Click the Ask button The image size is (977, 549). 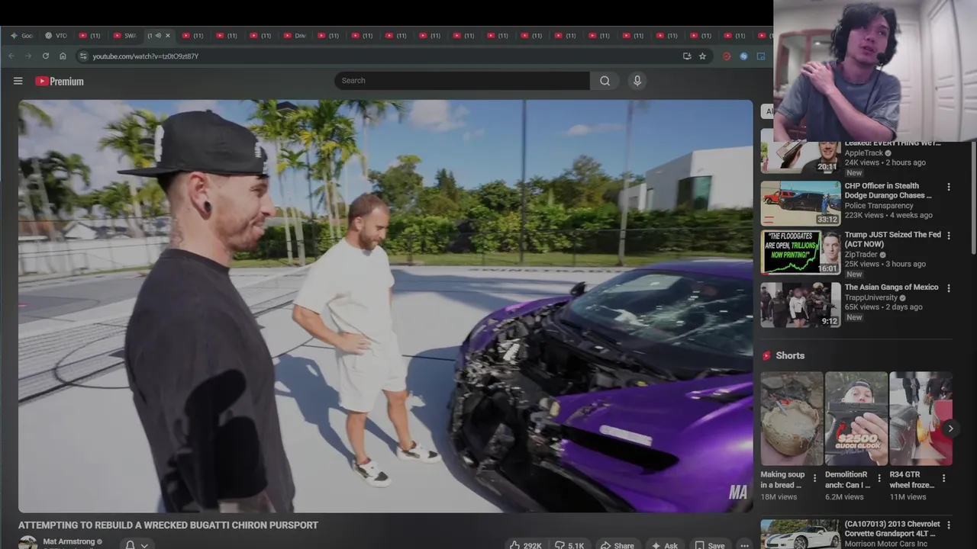pyautogui.click(x=664, y=545)
